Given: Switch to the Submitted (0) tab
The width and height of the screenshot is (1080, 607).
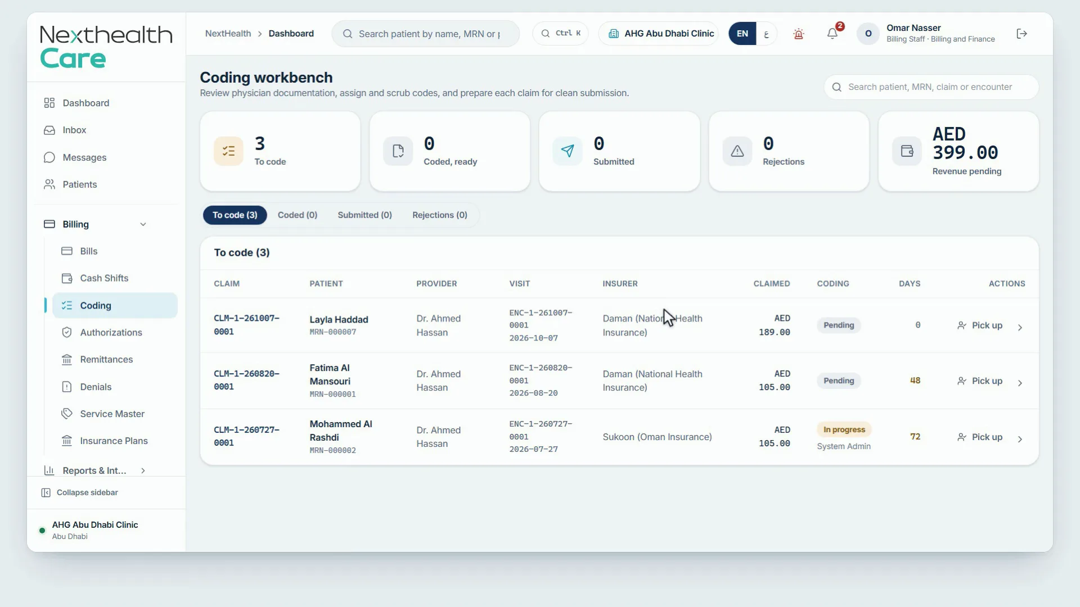Looking at the screenshot, I should (x=364, y=215).
